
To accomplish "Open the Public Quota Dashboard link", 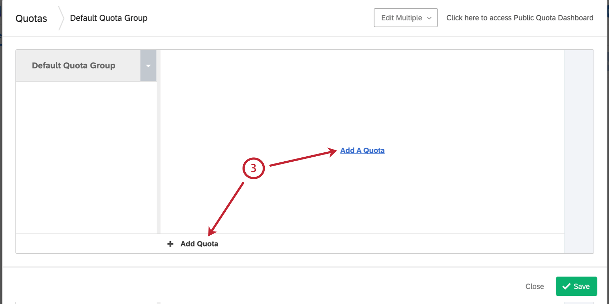I will (520, 18).
